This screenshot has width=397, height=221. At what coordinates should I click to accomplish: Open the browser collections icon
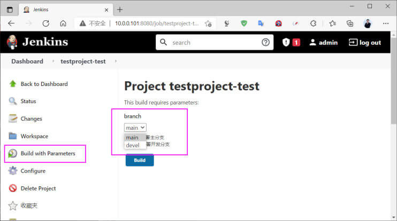click(x=350, y=23)
